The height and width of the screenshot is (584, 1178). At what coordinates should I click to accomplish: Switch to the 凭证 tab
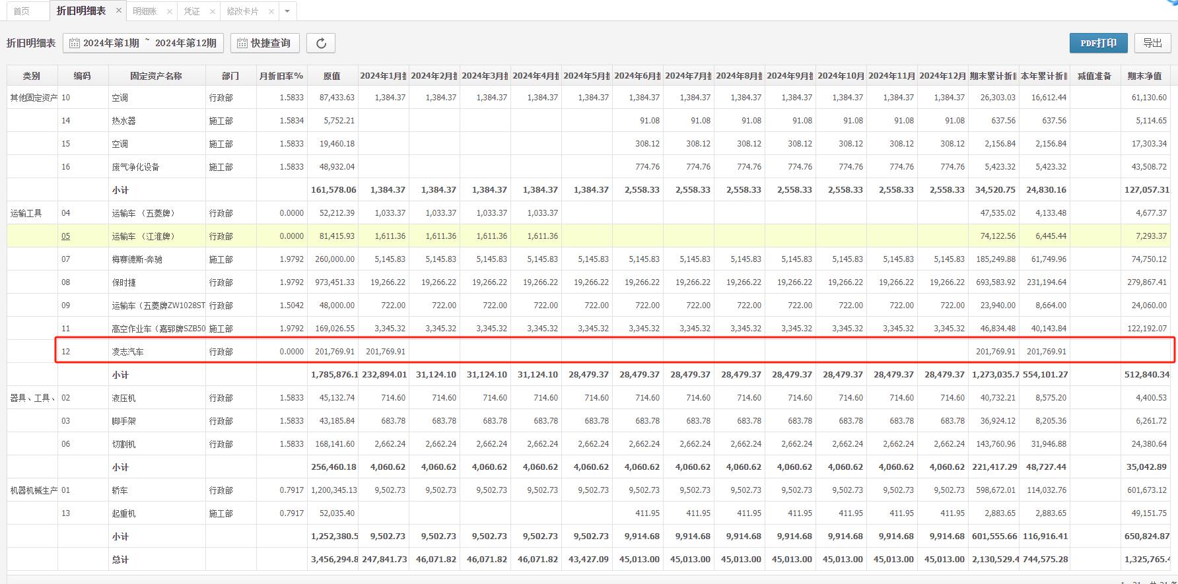click(x=191, y=11)
